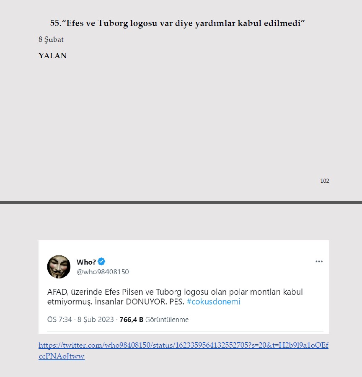Viewport: 362px width, 377px height.
Task: Click the word DONUYOR in the tweet
Action: click(146, 302)
